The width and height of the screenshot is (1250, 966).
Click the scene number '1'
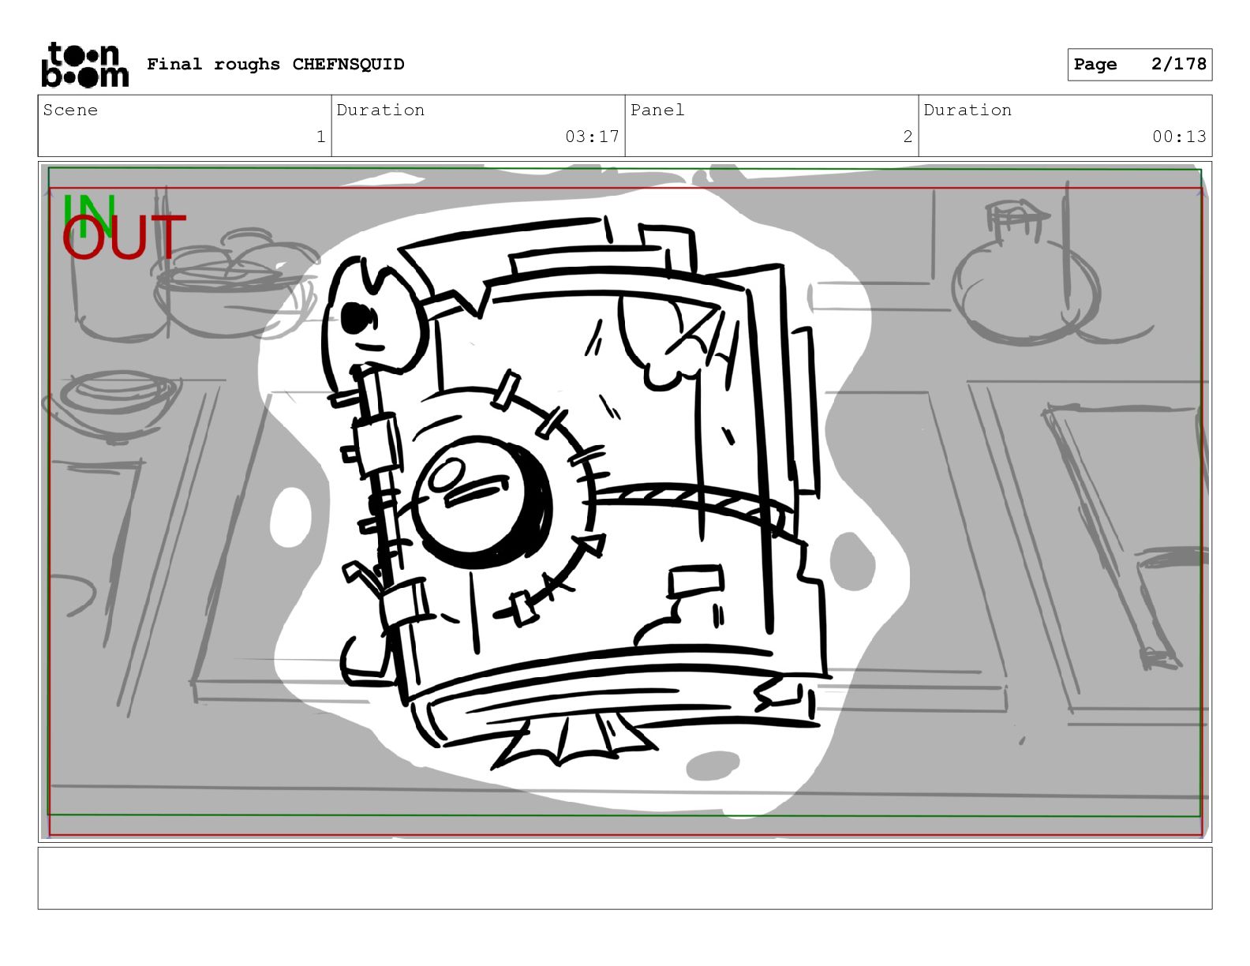click(x=320, y=137)
